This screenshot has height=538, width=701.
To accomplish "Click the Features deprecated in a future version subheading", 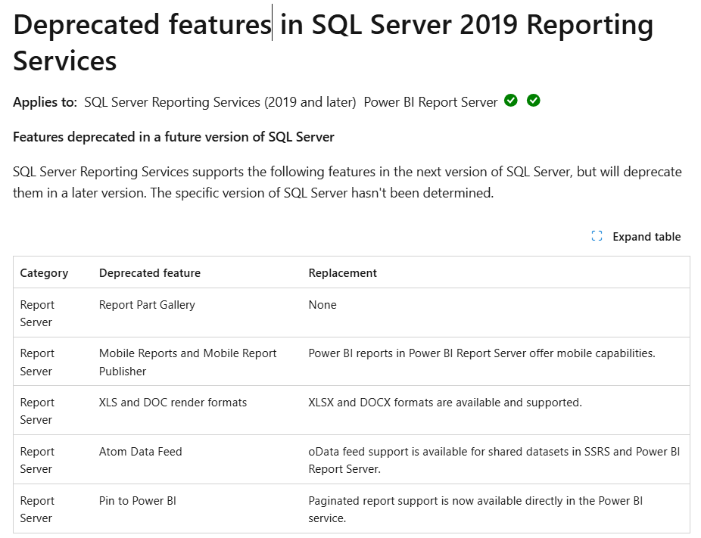I will pyautogui.click(x=173, y=137).
